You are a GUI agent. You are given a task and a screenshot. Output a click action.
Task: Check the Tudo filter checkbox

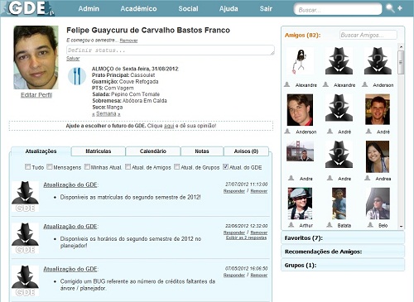(27, 166)
